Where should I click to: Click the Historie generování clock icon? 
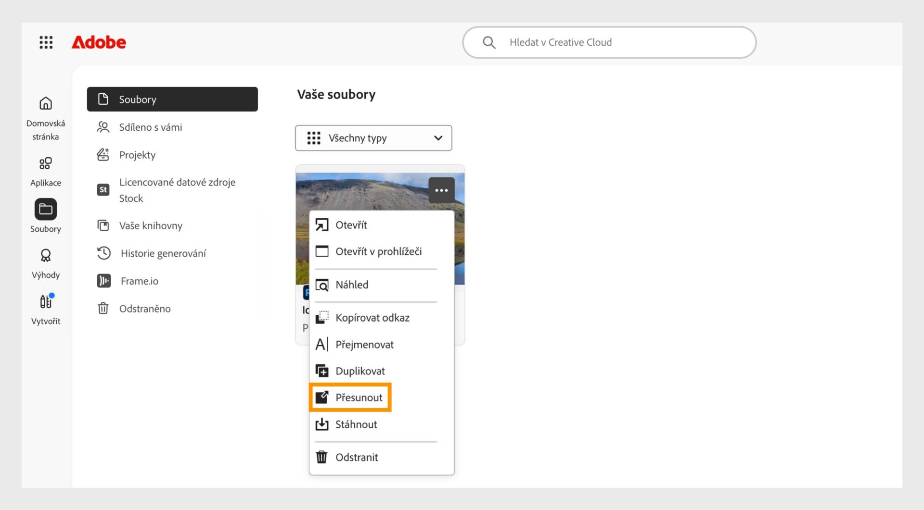tap(103, 253)
